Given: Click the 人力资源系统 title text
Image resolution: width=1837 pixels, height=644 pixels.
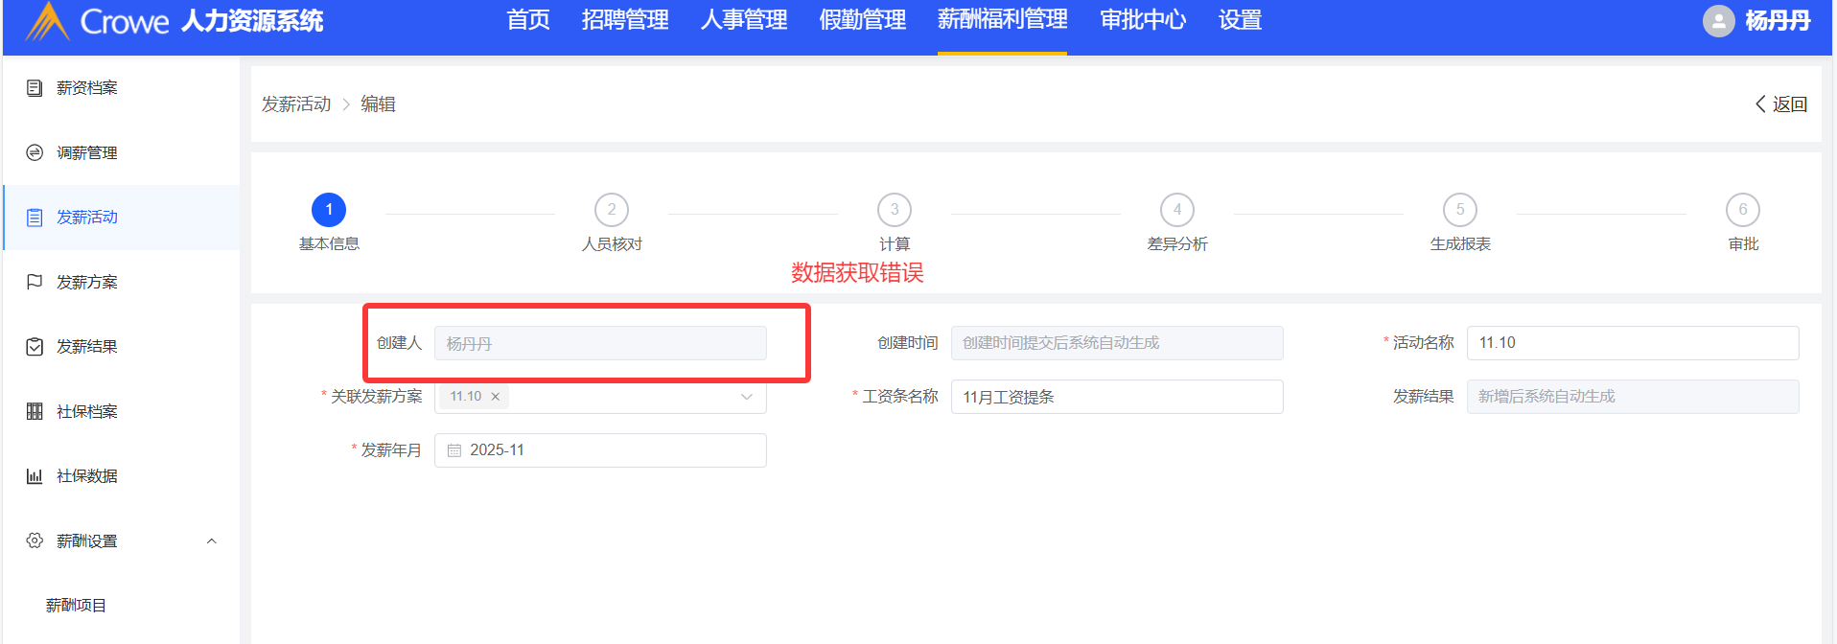Looking at the screenshot, I should click(252, 21).
